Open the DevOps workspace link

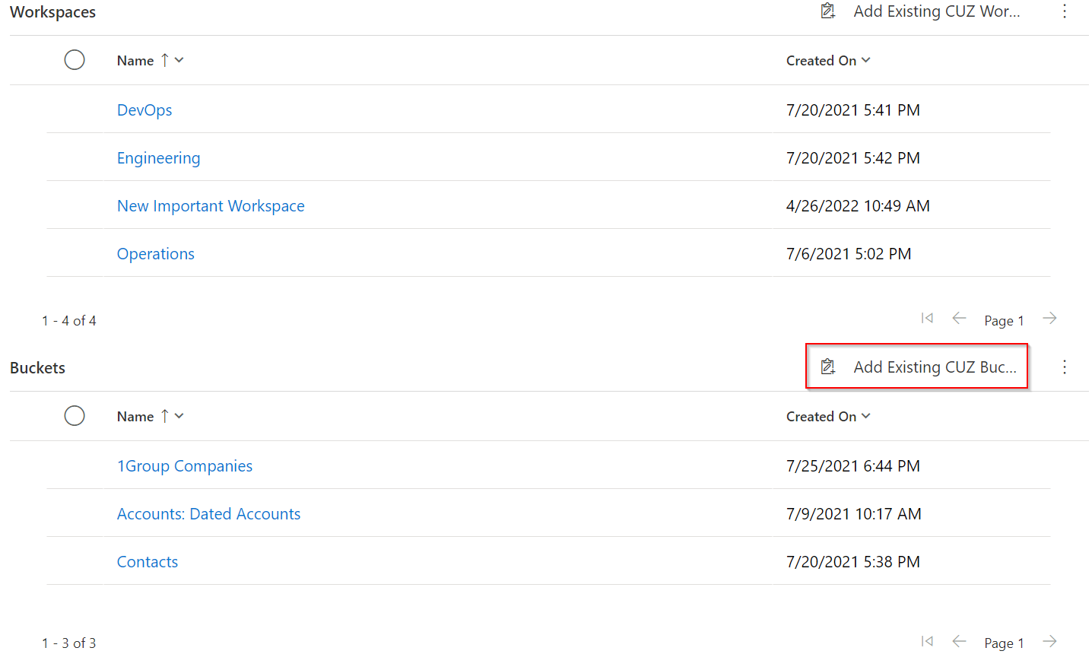point(144,110)
